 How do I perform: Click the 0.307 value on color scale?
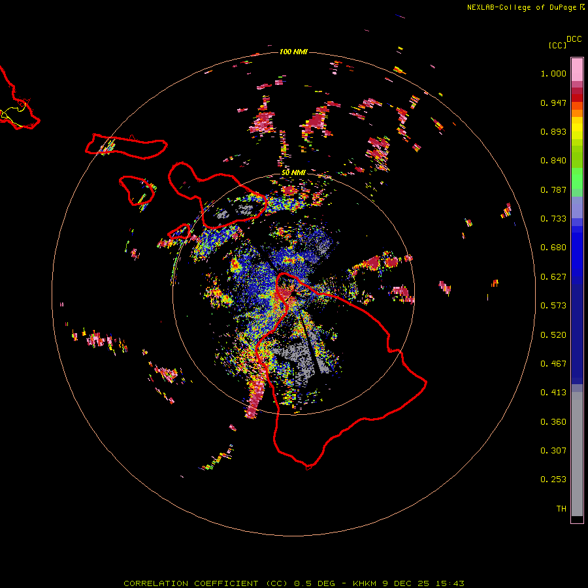click(x=553, y=451)
